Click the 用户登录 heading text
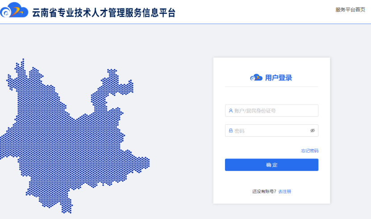This screenshot has height=219, width=371. pos(279,78)
